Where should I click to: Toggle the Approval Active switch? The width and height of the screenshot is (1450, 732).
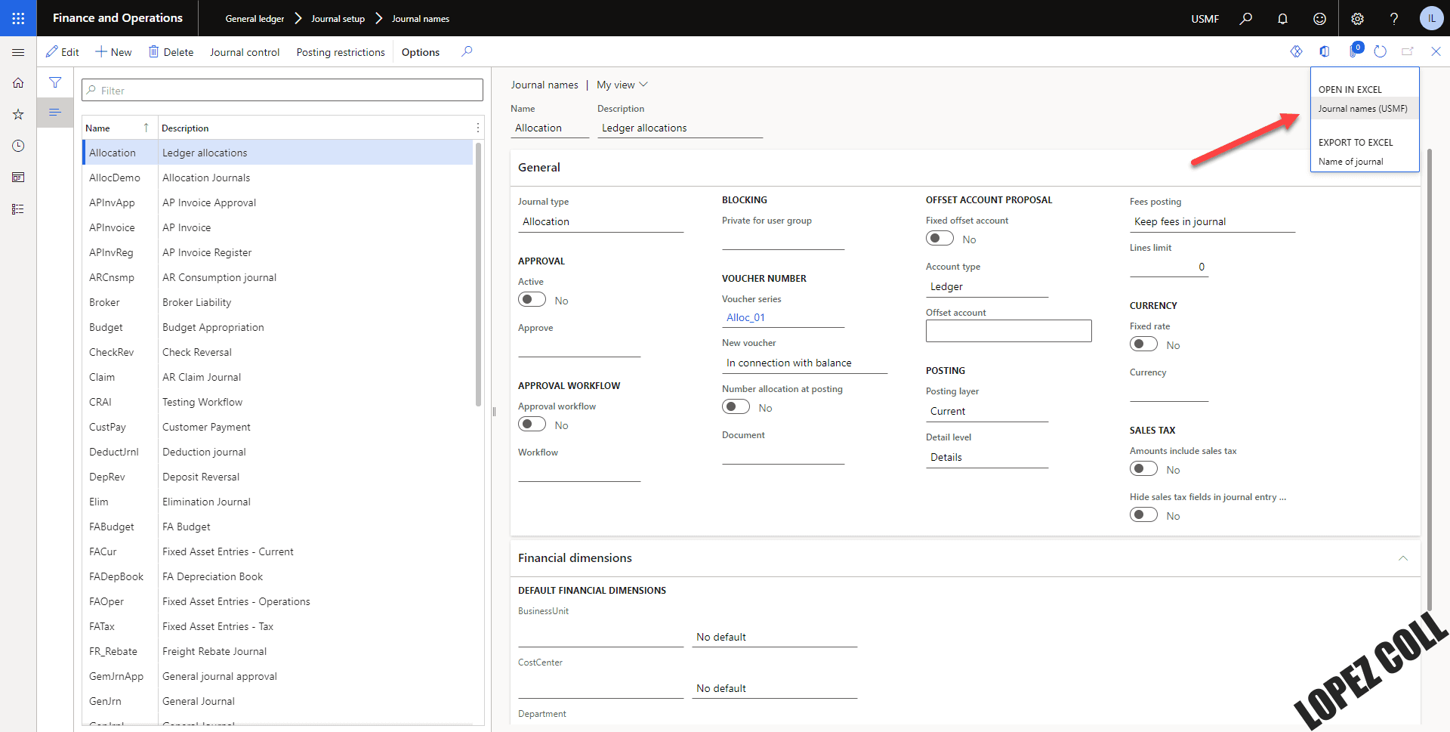click(x=532, y=300)
